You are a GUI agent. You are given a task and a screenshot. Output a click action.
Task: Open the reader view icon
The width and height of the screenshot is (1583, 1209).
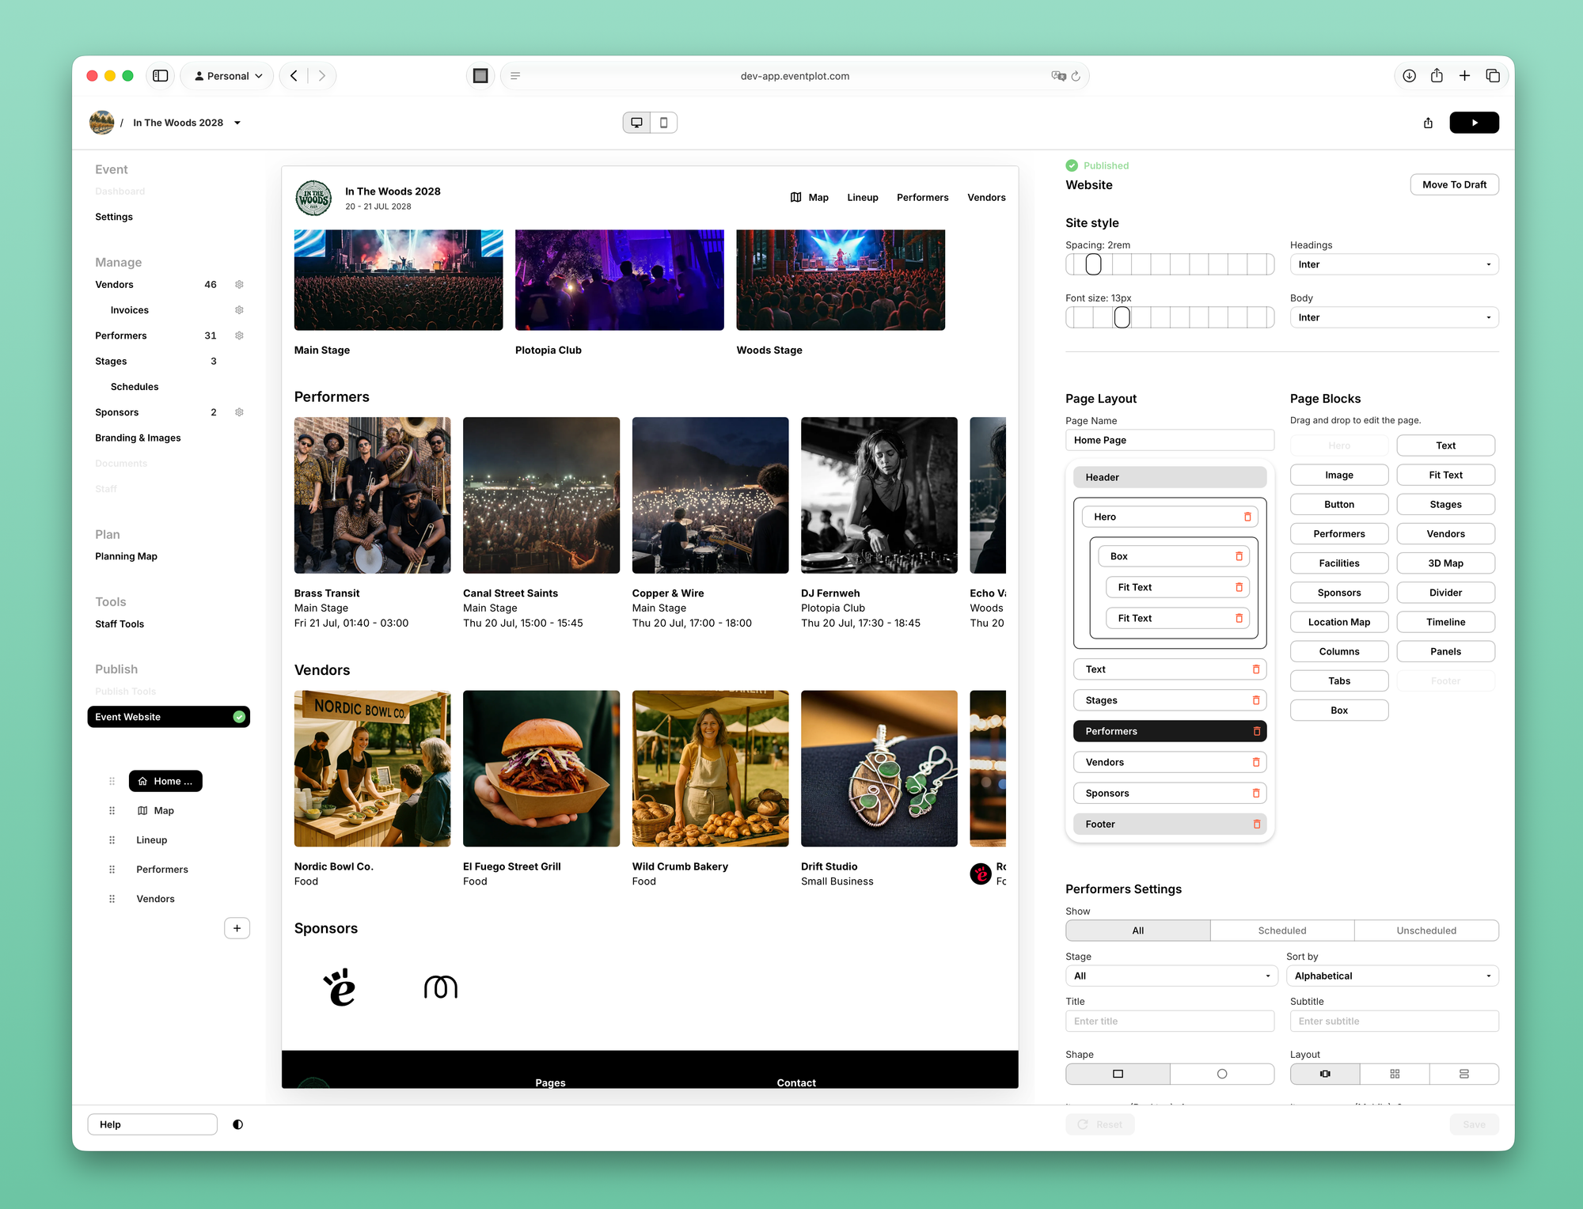pyautogui.click(x=515, y=76)
